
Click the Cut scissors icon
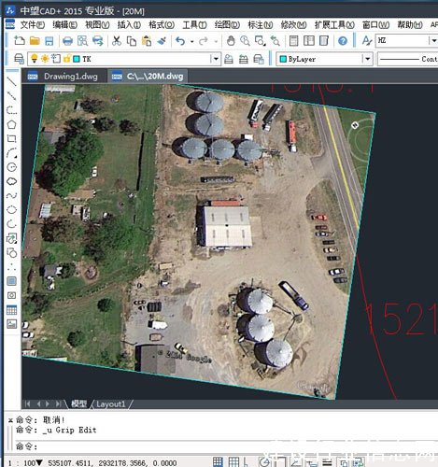[117, 41]
